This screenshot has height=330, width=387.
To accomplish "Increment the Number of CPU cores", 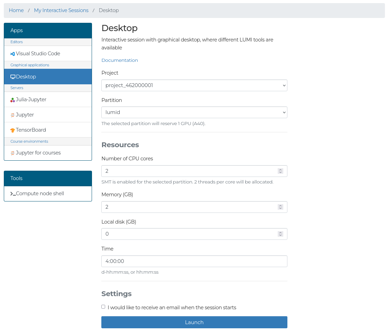I will click(280, 169).
